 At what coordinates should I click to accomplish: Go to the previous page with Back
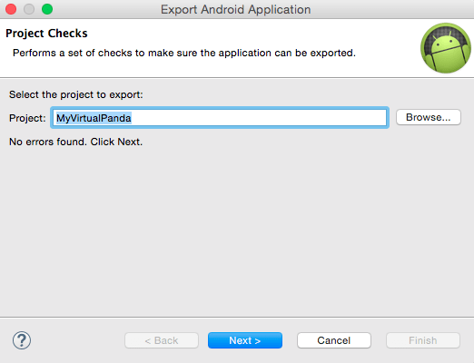(162, 340)
